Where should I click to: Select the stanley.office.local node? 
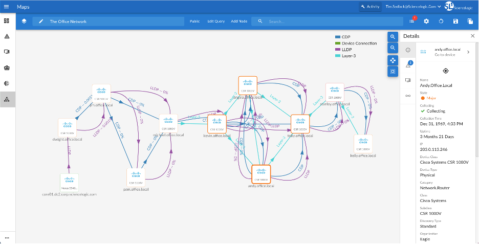point(335,92)
